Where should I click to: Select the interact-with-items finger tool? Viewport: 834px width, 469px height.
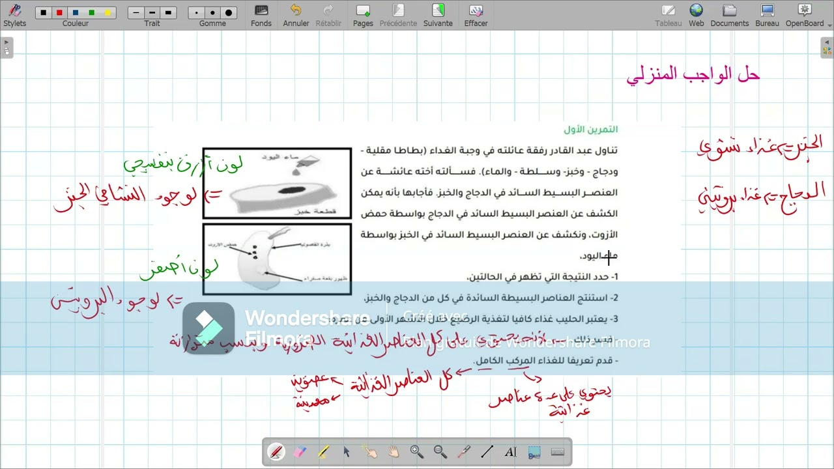pos(370,451)
